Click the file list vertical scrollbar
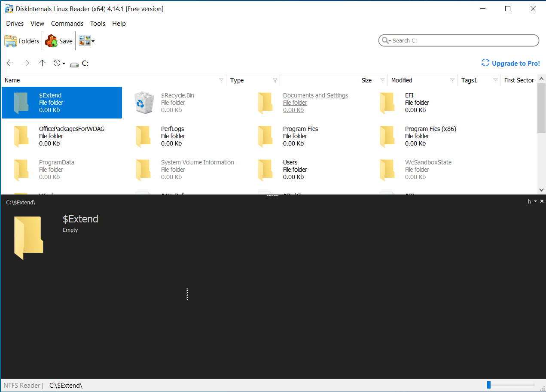Screen dimensions: 546x392 pyautogui.click(x=541, y=109)
